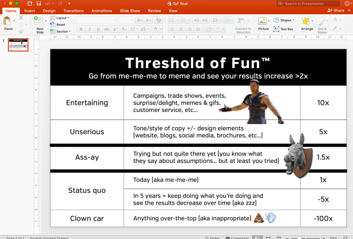This screenshot has height=239, width=353.
Task: Toggle Underline formatting
Action: click(98, 29)
